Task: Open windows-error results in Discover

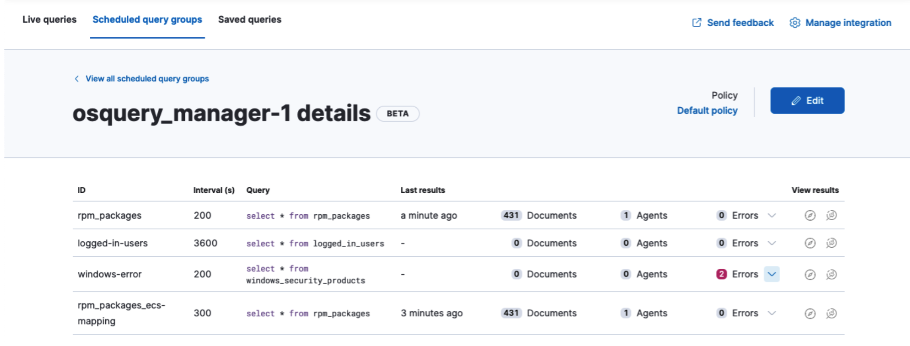Action: tap(810, 274)
